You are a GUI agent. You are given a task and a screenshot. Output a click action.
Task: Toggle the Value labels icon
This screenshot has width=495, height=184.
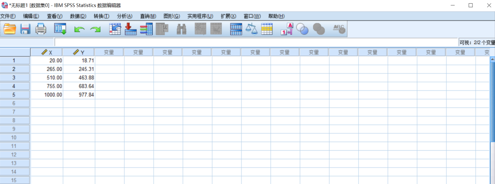point(287,29)
